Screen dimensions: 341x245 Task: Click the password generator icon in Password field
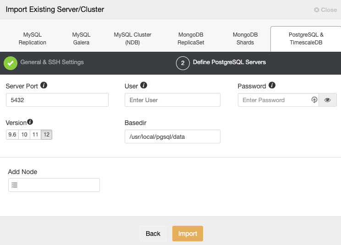(314, 100)
